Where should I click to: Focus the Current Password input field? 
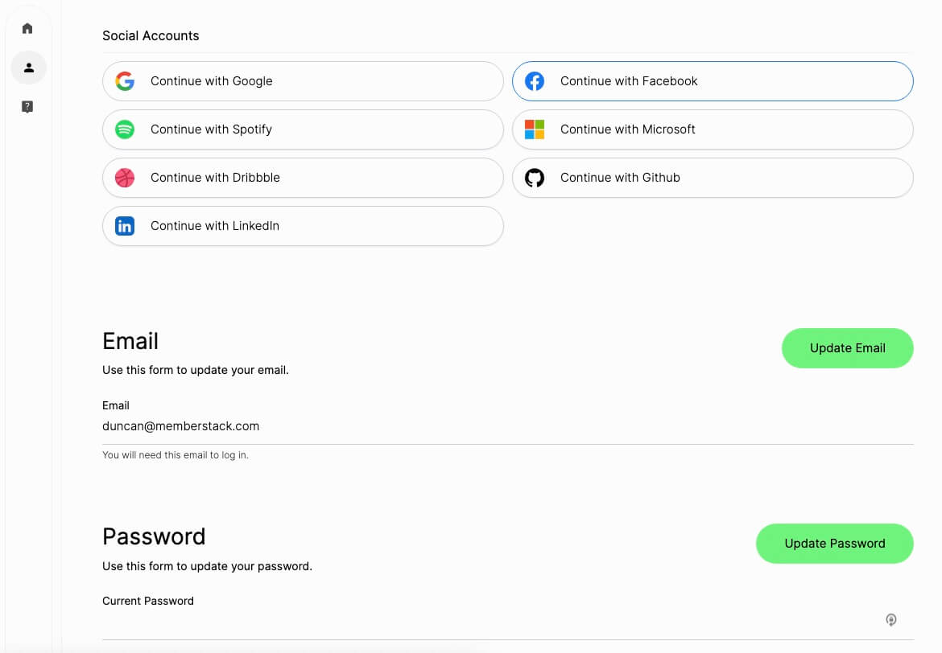(483, 622)
